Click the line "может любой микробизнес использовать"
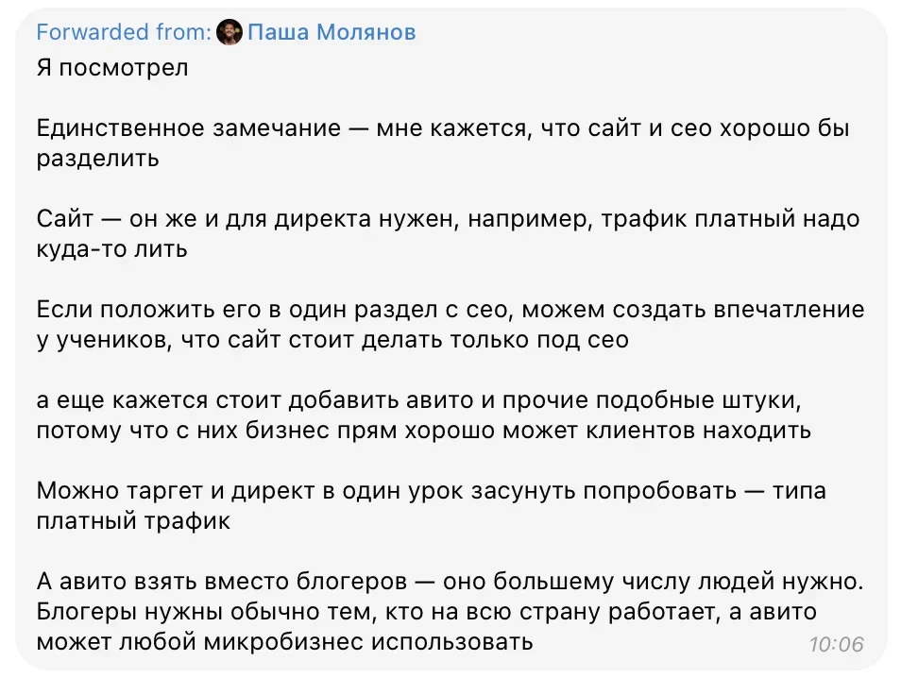Image resolution: width=901 pixels, height=678 pixels. pyautogui.click(x=284, y=642)
